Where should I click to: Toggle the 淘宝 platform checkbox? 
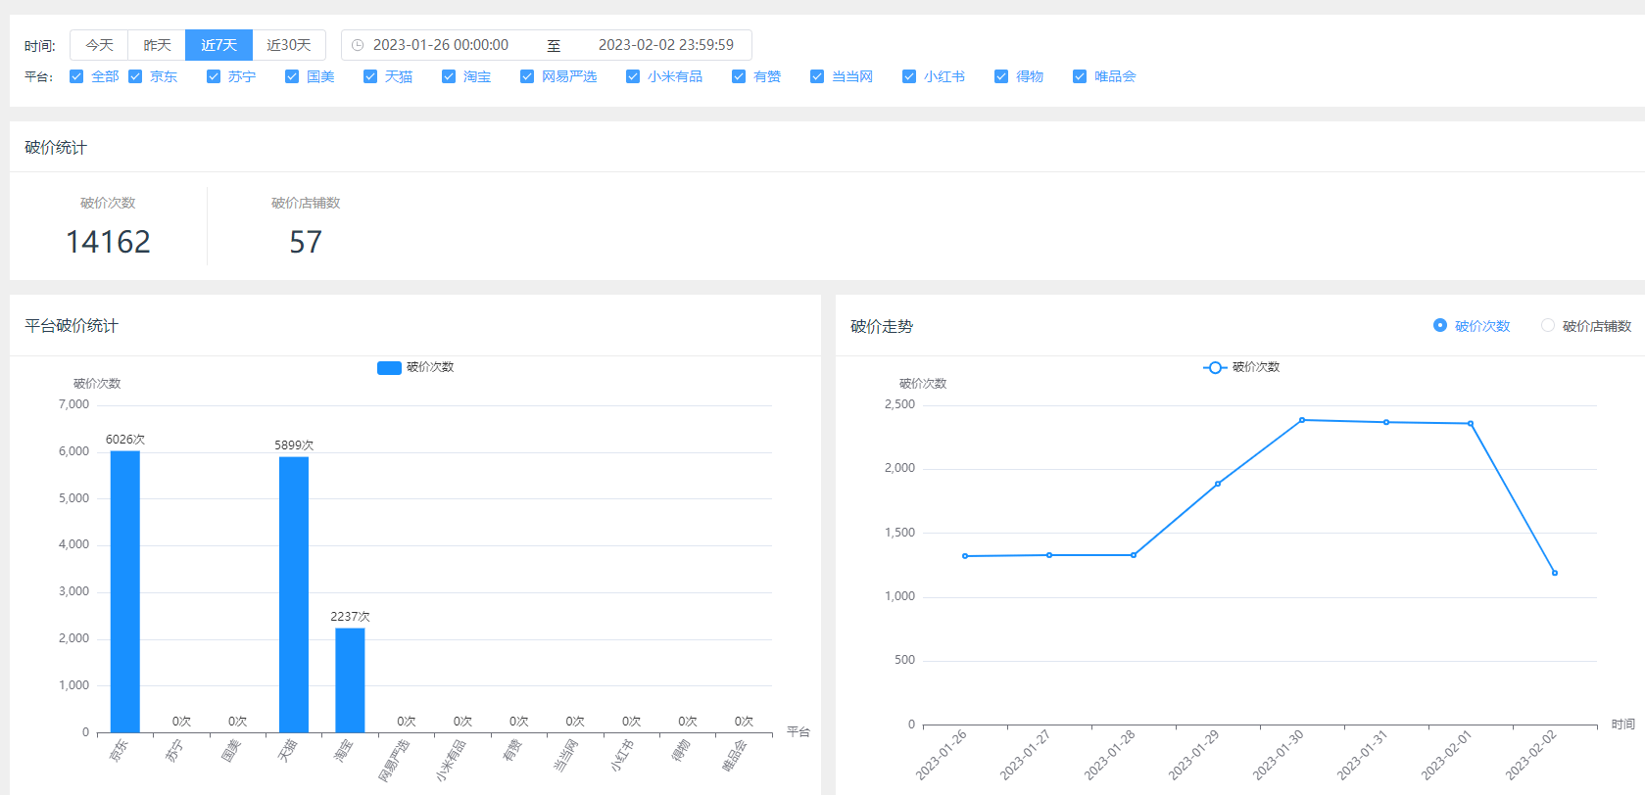(449, 76)
